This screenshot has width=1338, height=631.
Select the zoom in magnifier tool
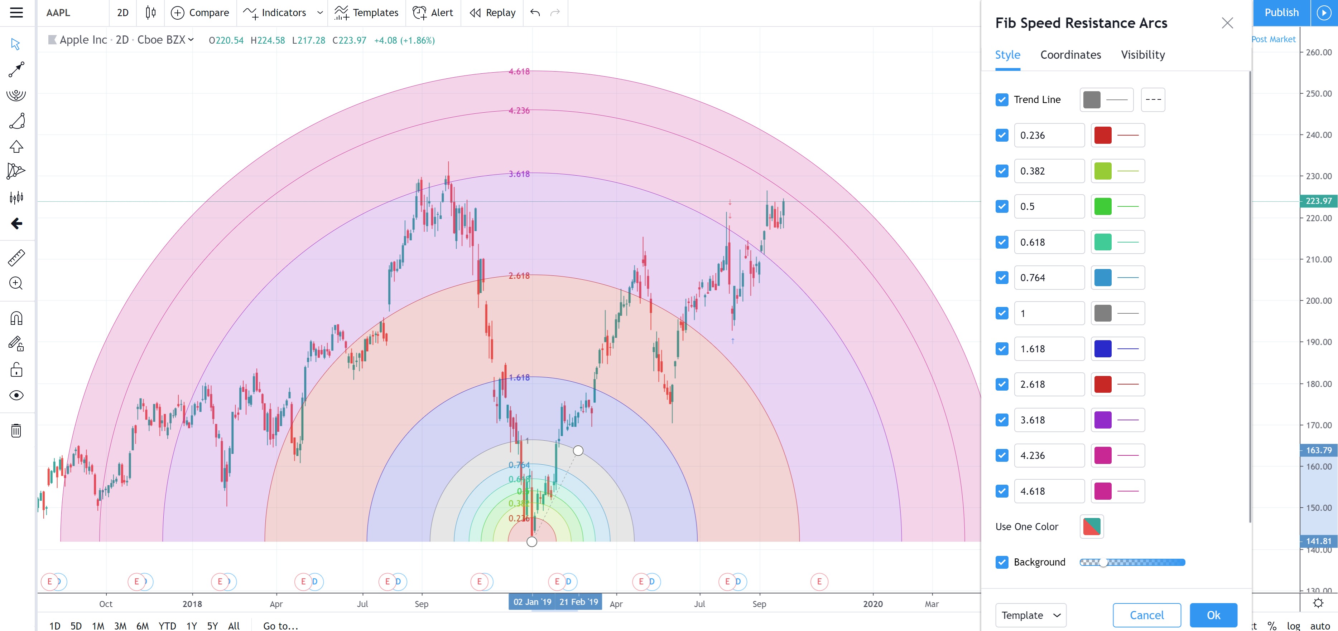[16, 283]
